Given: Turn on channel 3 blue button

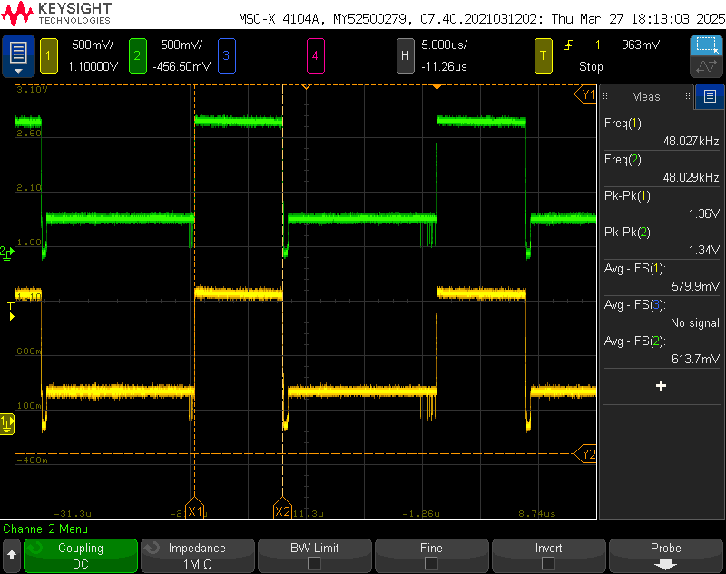Looking at the screenshot, I should pyautogui.click(x=226, y=56).
